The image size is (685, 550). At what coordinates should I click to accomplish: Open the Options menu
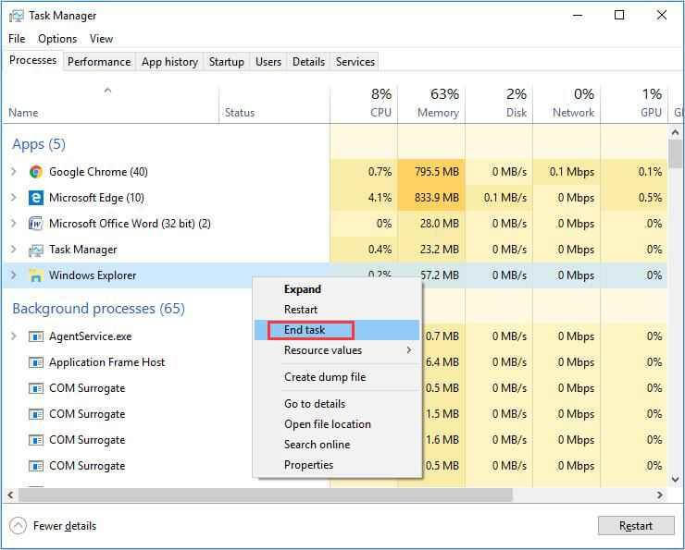click(x=57, y=39)
